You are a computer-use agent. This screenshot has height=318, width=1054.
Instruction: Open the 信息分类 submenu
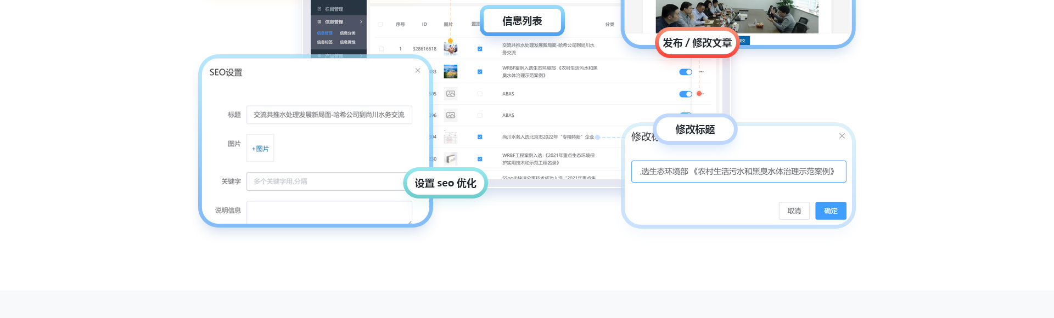pyautogui.click(x=347, y=33)
